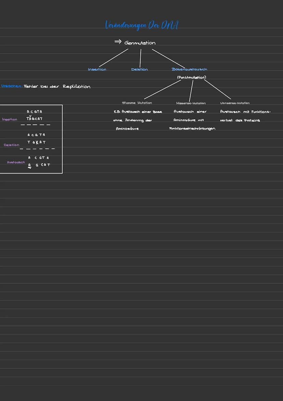Click the blue 'Deletion' branch label
Viewport: 283px width, 401px height.
(x=139, y=70)
